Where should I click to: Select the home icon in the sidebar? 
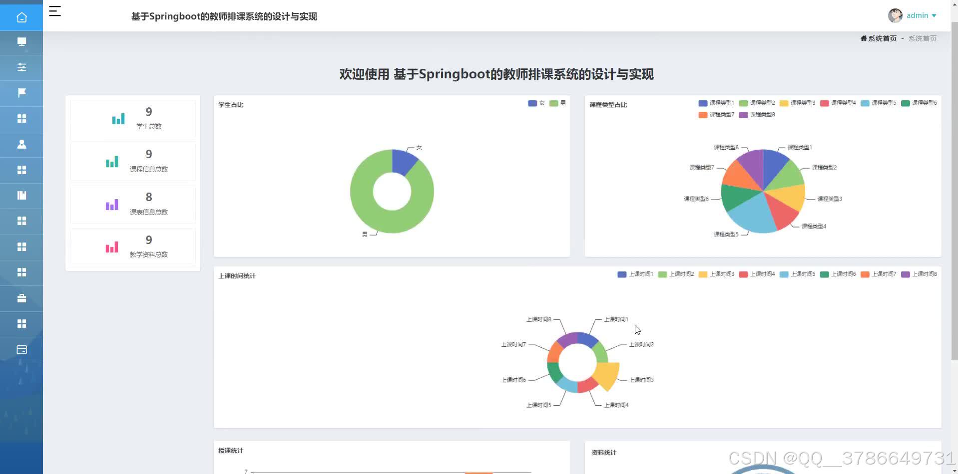[21, 16]
